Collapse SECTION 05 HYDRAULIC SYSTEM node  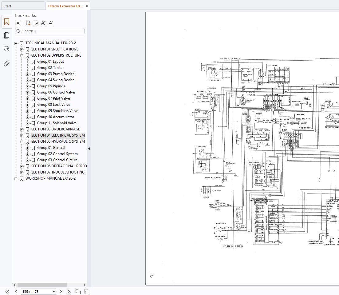coord(22,142)
